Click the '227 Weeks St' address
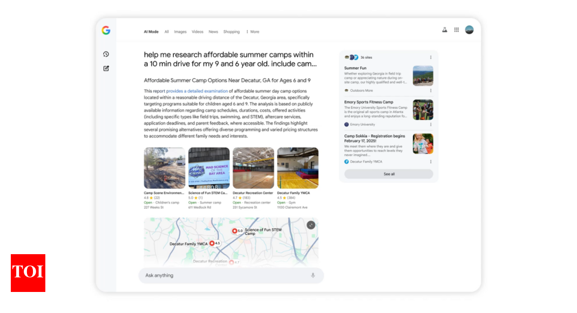The width and height of the screenshot is (577, 313). coord(154,207)
